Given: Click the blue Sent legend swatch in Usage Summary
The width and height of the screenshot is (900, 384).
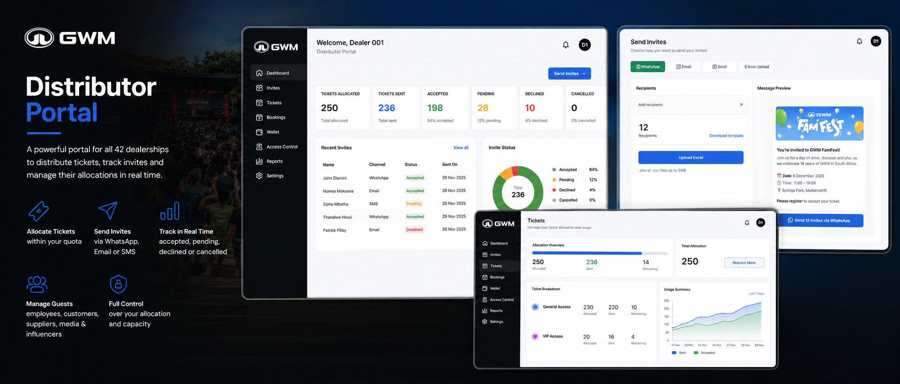Looking at the screenshot, I should pyautogui.click(x=674, y=353).
